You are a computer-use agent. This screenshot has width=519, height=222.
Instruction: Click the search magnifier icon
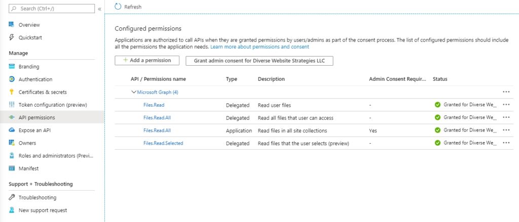coord(14,9)
